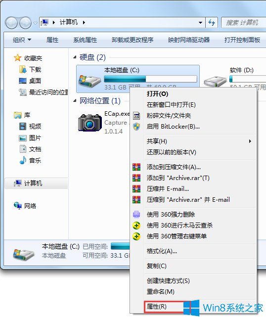The width and height of the screenshot is (266, 319).
Task: Select 网络 icon in navigation pane
Action: point(17,206)
